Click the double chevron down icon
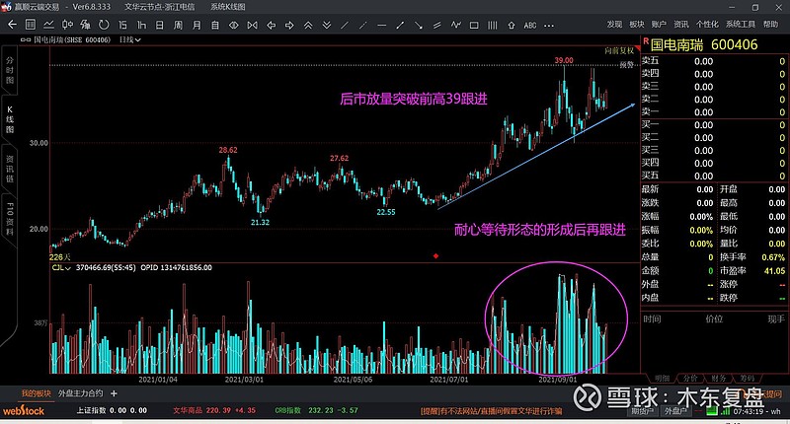 327,25
